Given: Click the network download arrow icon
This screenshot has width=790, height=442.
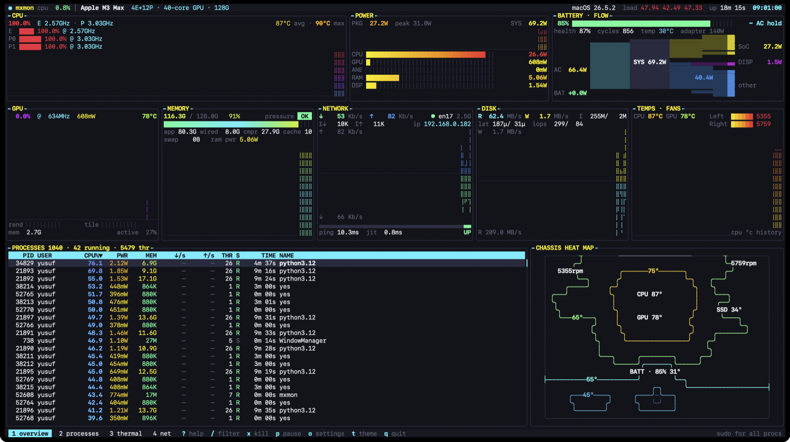Looking at the screenshot, I should (x=321, y=116).
